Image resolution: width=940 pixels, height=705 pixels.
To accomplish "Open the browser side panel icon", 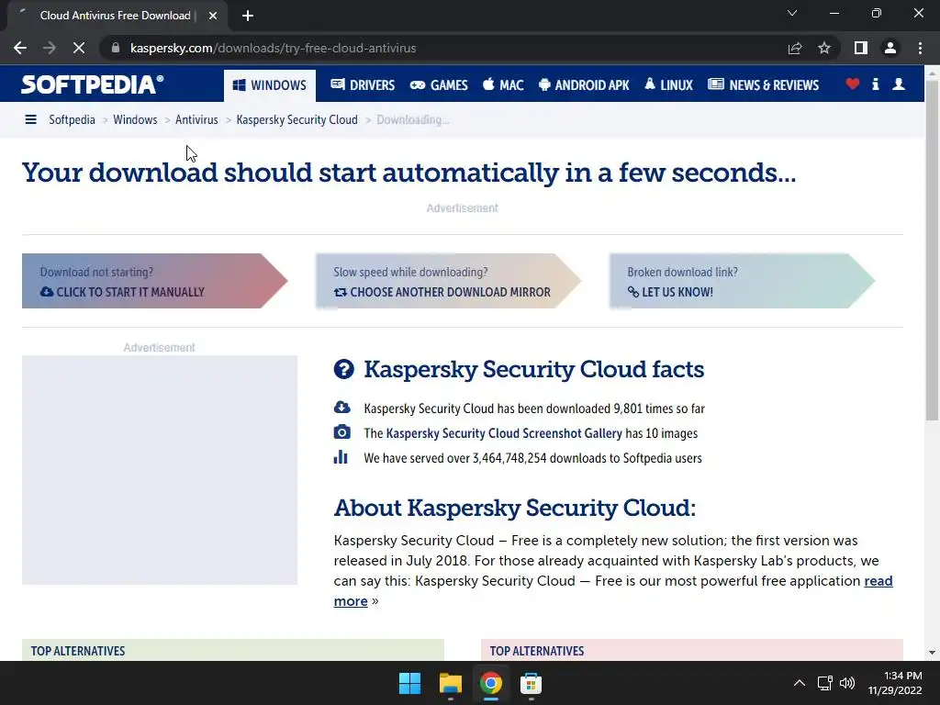I will pos(861,48).
